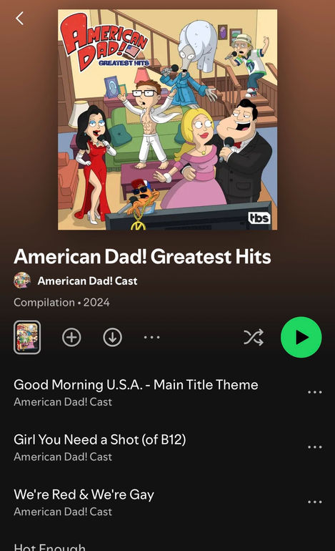The height and width of the screenshot is (551, 335).
Task: Toggle shuffle play icon
Action: click(254, 337)
